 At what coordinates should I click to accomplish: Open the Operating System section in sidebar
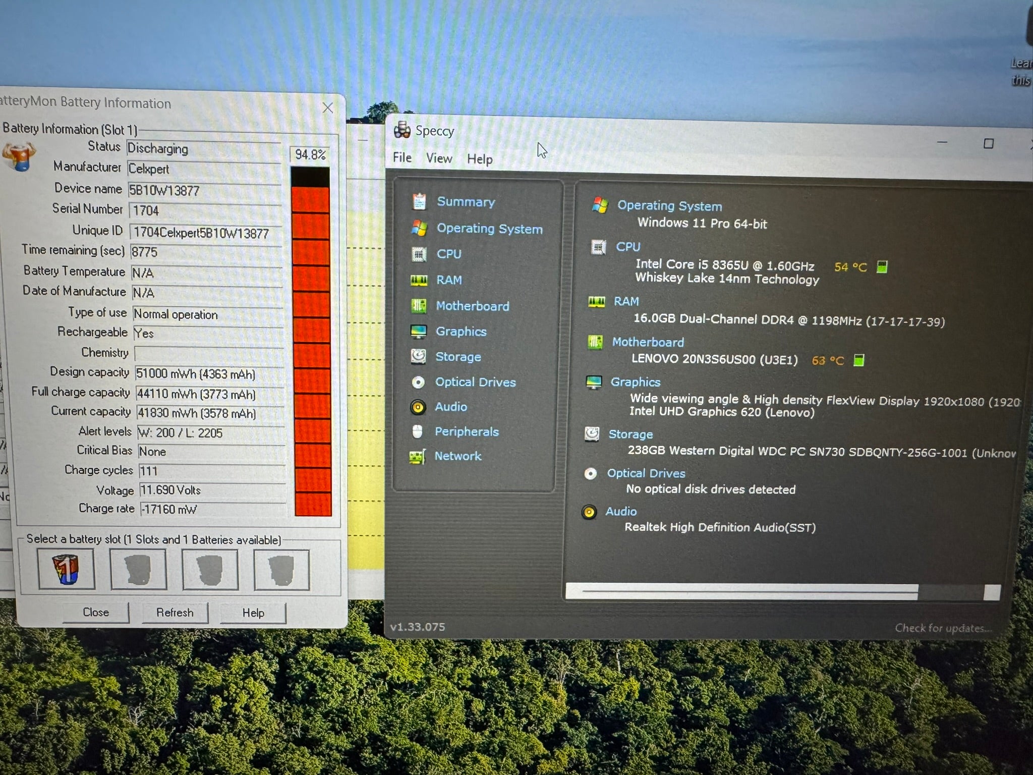(489, 229)
